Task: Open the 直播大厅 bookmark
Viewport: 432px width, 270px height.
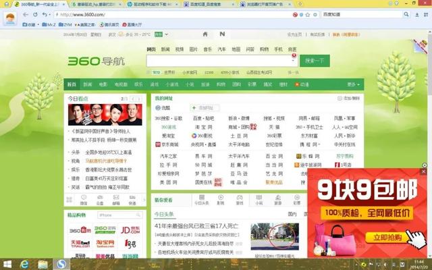Action: coord(132,24)
